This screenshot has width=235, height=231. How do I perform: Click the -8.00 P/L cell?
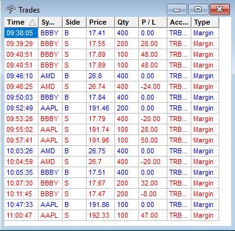[153, 194]
